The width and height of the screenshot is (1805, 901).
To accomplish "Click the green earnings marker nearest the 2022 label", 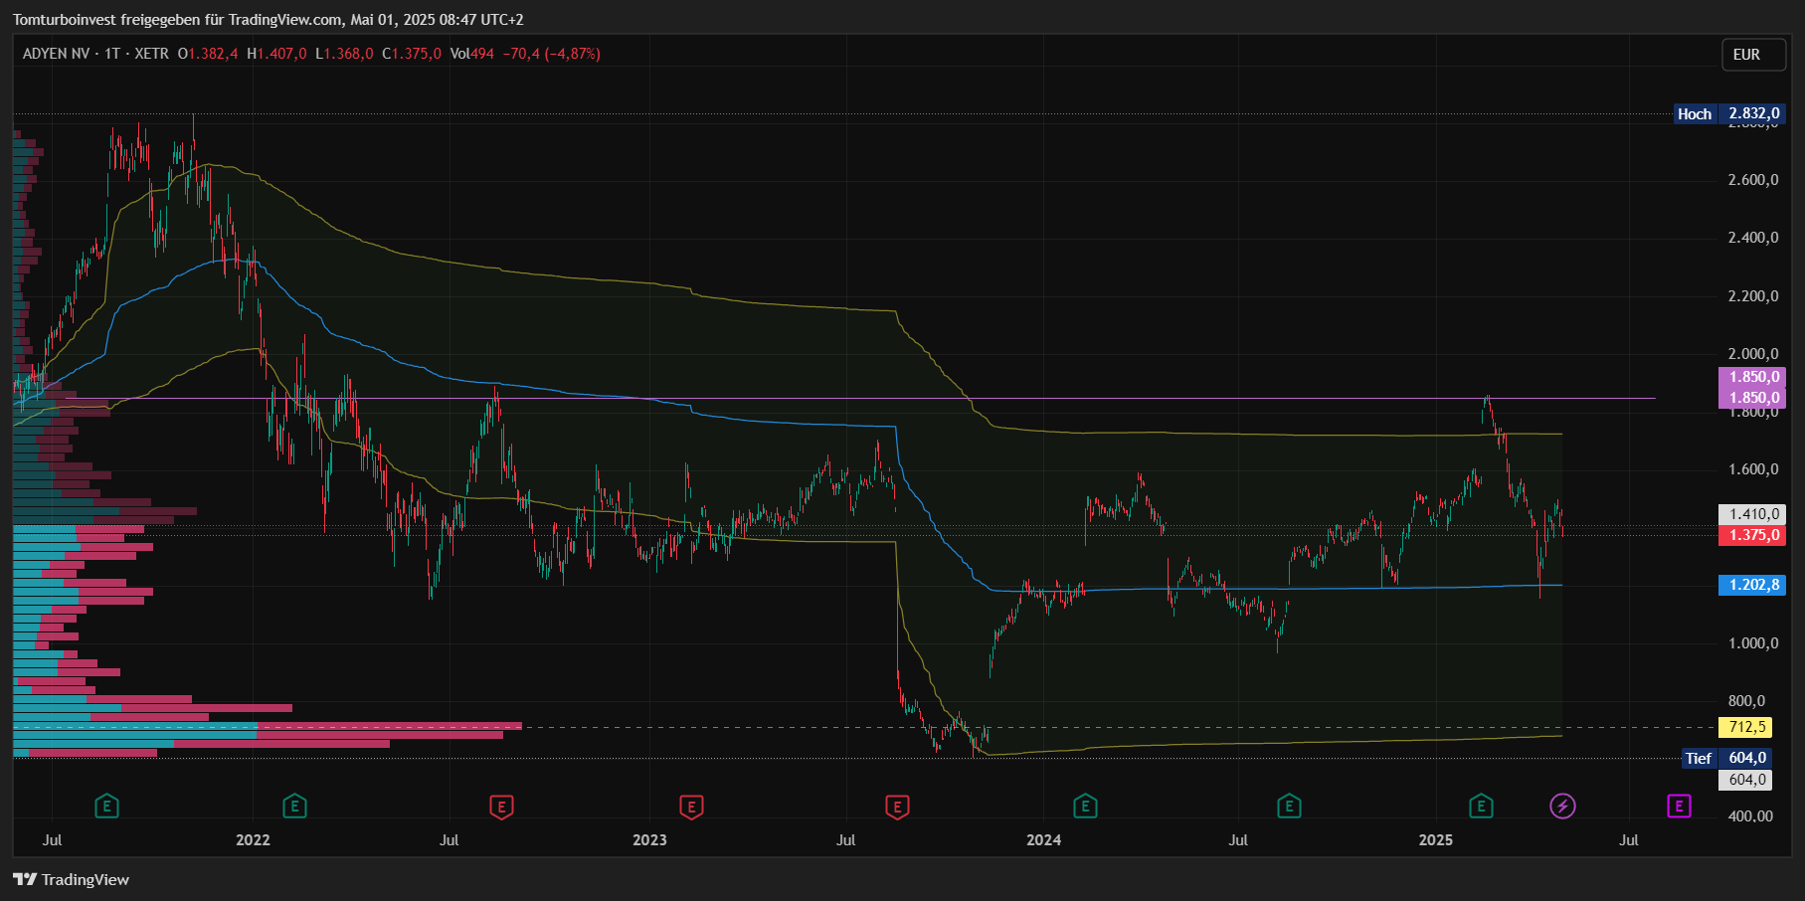I will click(294, 806).
